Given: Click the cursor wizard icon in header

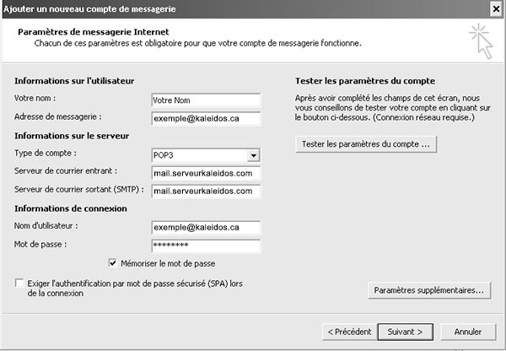Looking at the screenshot, I should coord(482,40).
